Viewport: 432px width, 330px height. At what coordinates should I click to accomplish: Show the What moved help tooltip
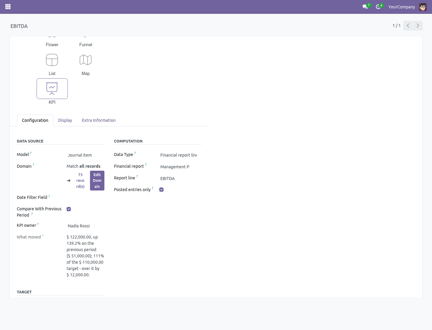43,235
